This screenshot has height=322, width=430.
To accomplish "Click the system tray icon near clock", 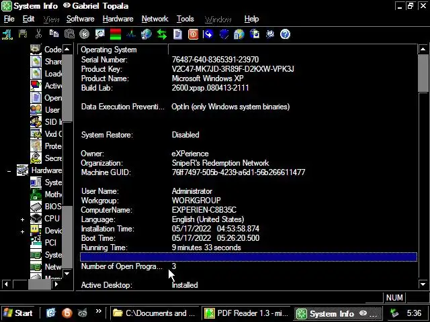I will [x=394, y=313].
